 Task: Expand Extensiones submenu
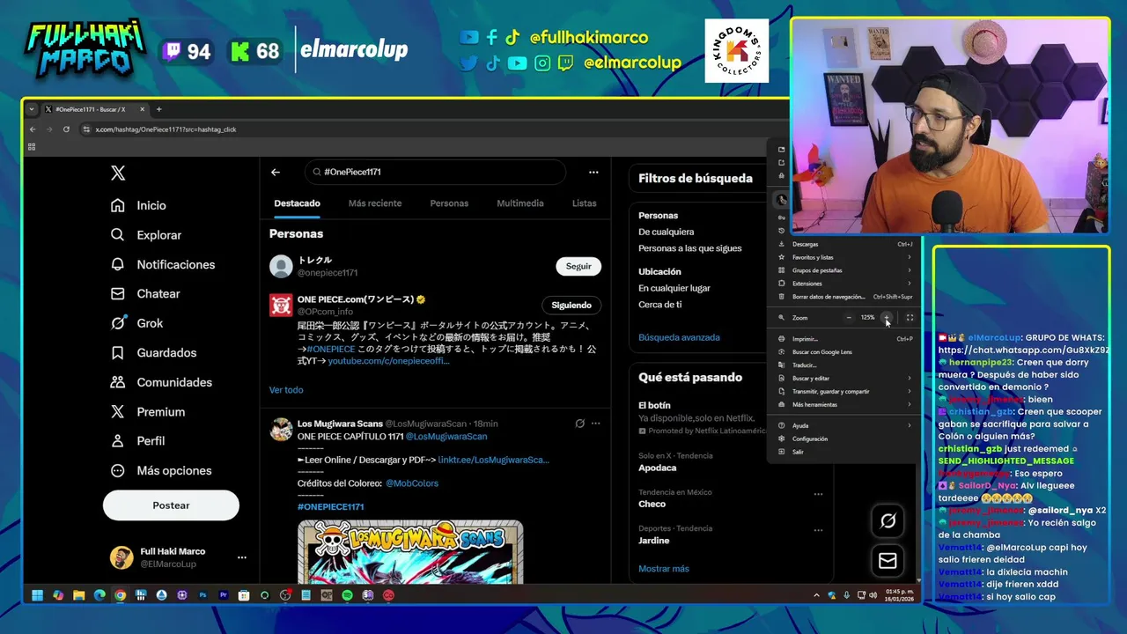(845, 284)
